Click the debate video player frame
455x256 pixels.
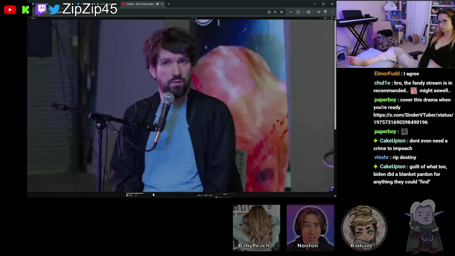point(181,106)
